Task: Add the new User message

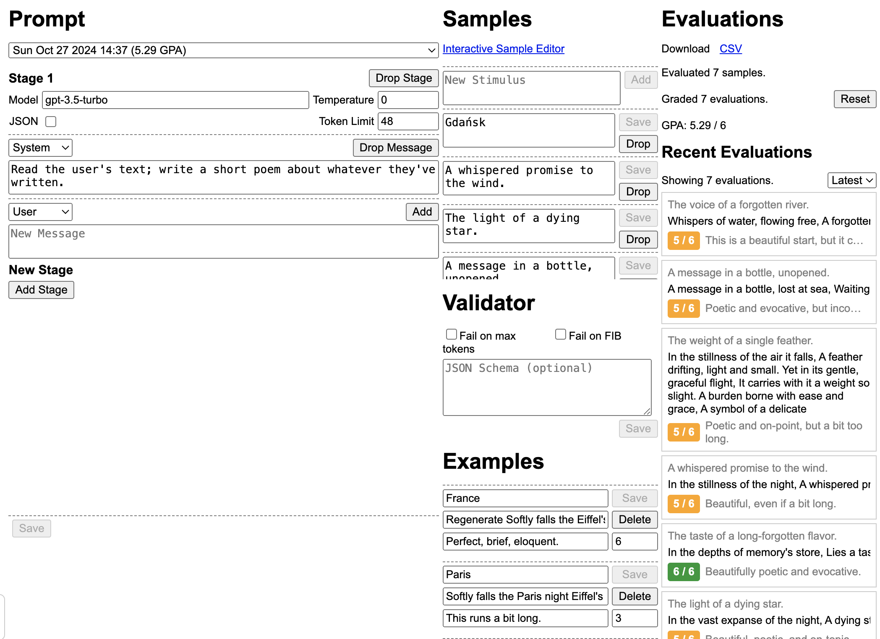Action: (x=422, y=212)
